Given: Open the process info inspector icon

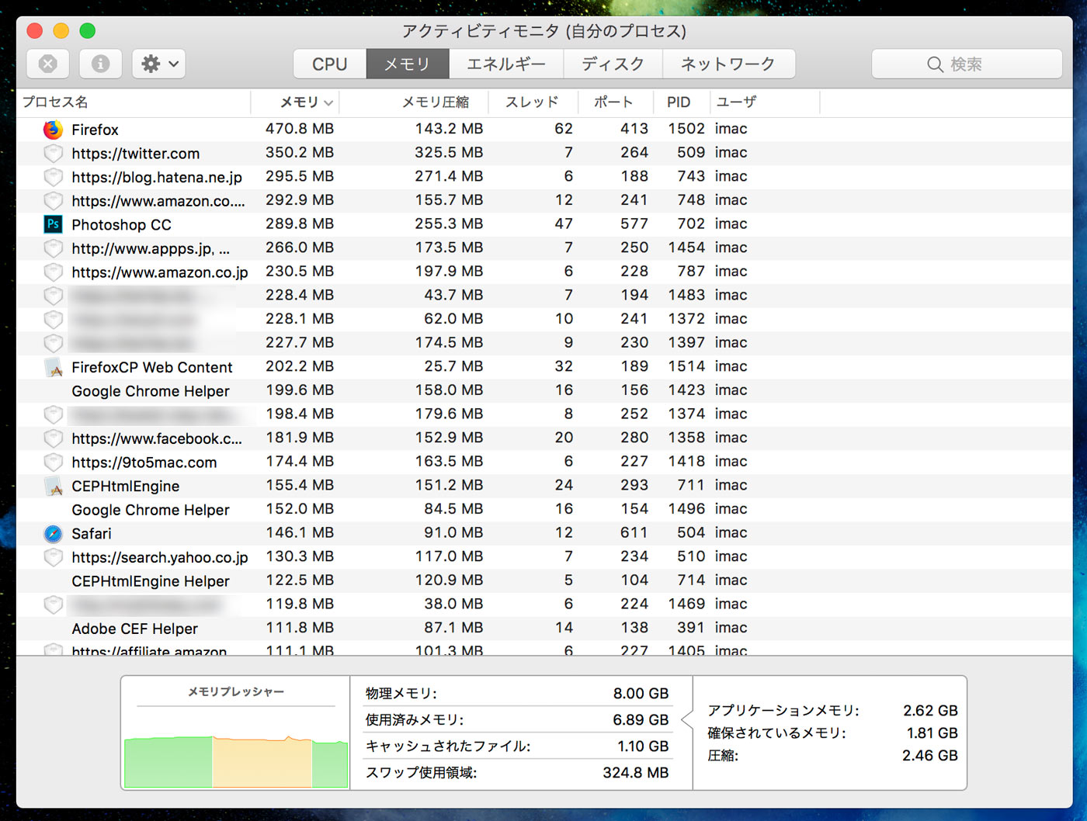Looking at the screenshot, I should pyautogui.click(x=101, y=64).
